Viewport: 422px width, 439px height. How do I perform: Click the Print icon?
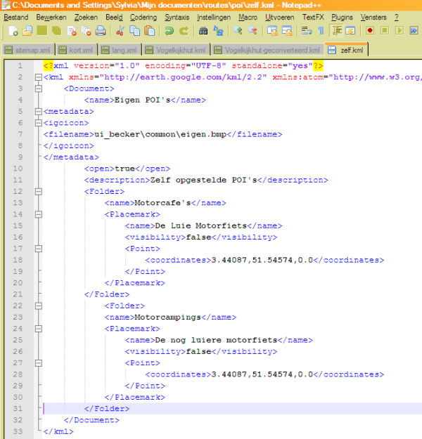click(101, 31)
